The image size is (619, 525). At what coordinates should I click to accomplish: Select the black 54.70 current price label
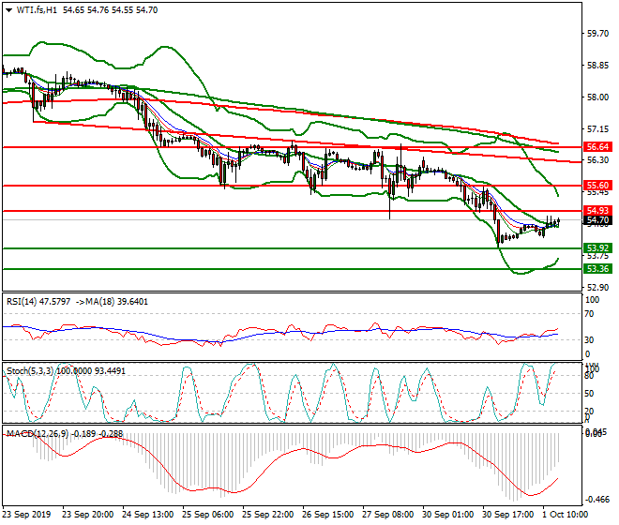point(597,220)
